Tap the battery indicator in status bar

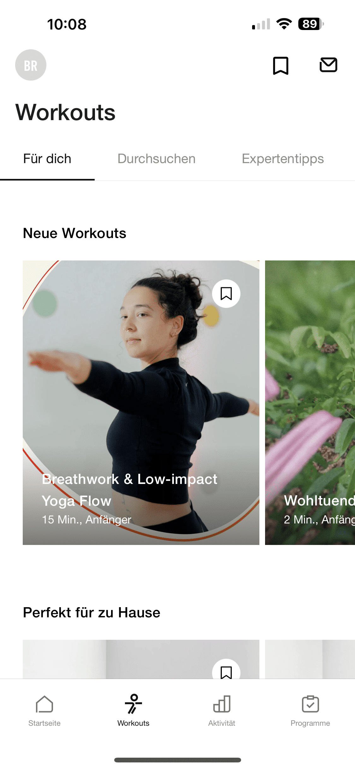[311, 24]
